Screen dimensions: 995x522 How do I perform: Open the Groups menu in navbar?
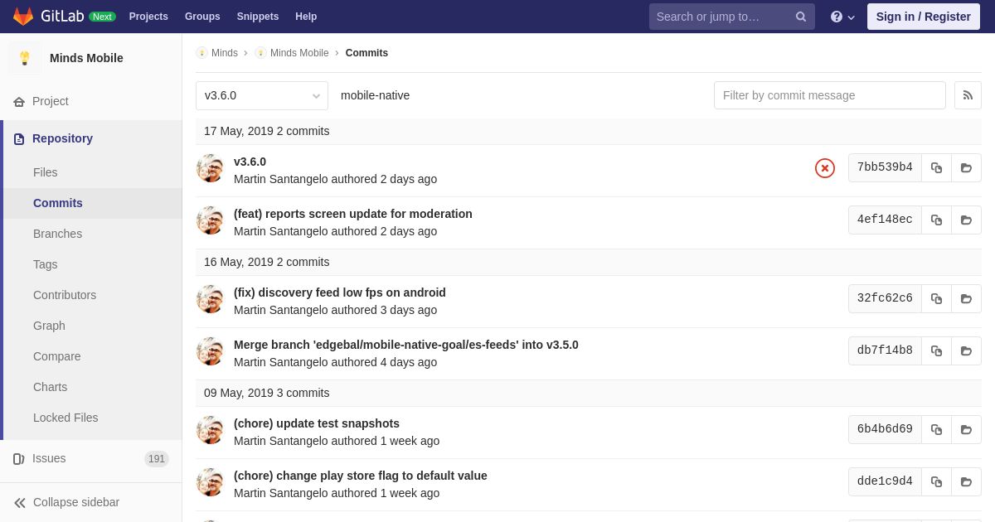[202, 17]
